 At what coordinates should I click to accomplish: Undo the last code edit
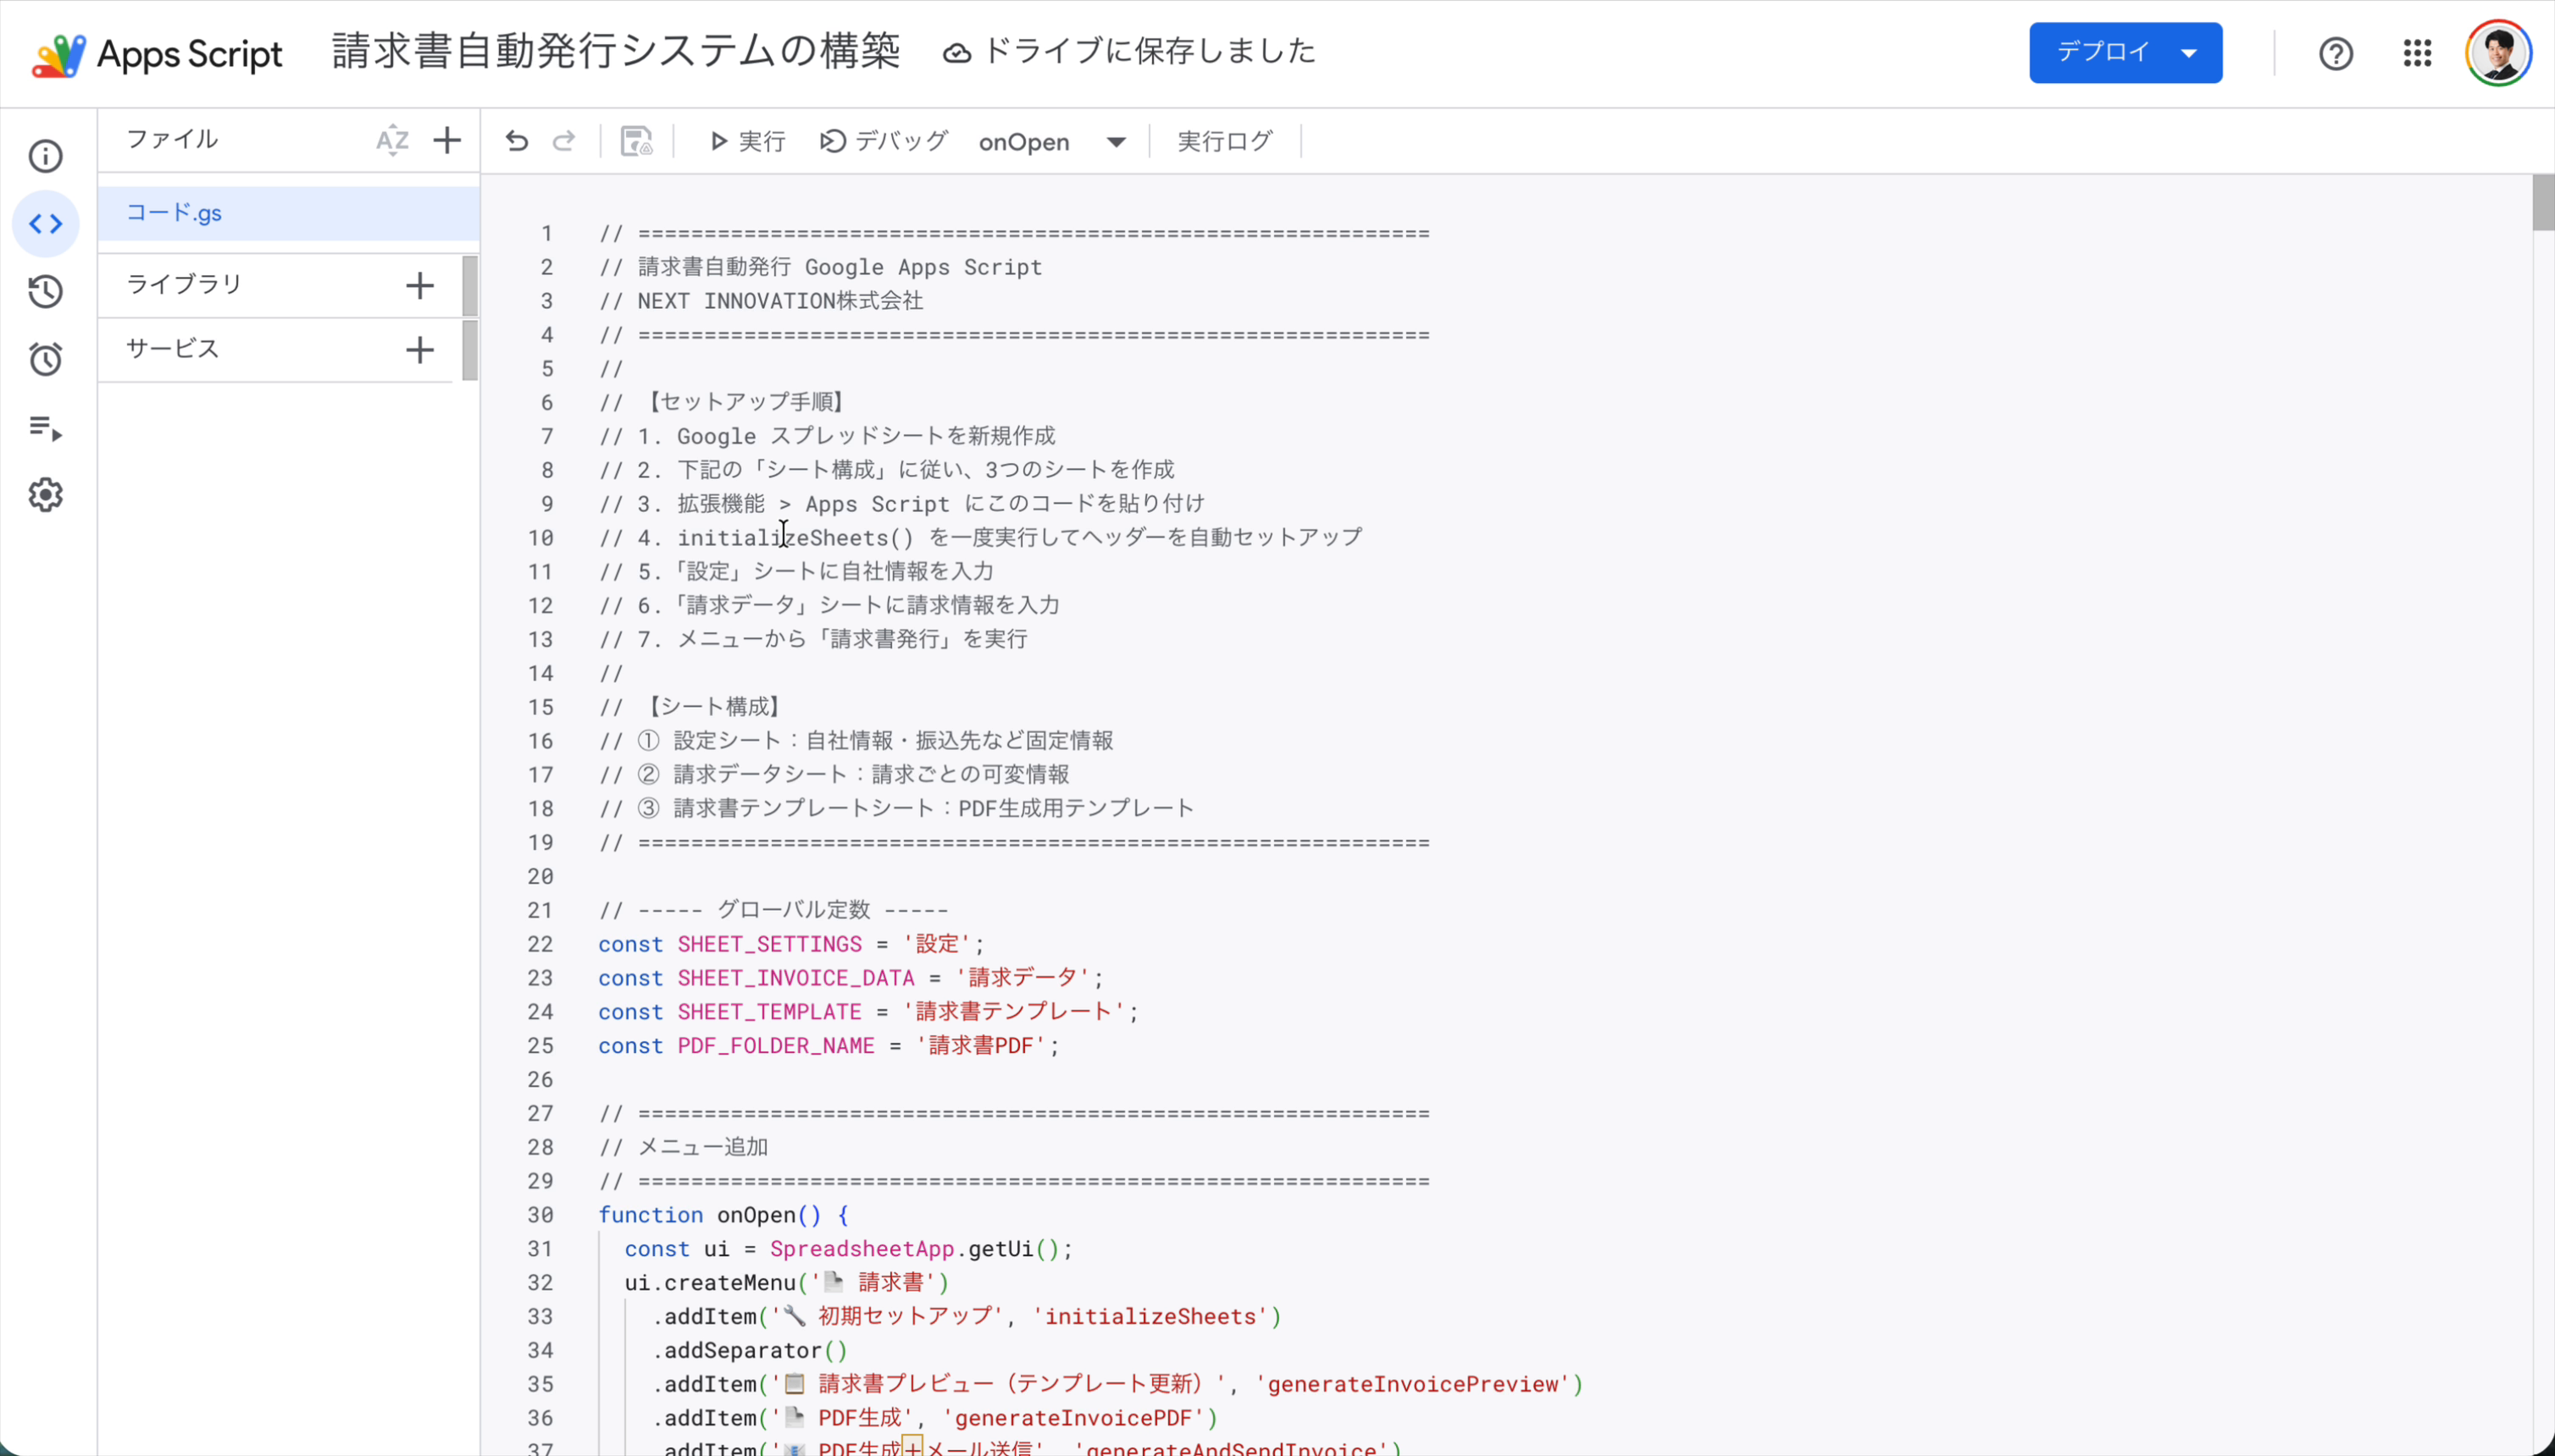point(517,141)
